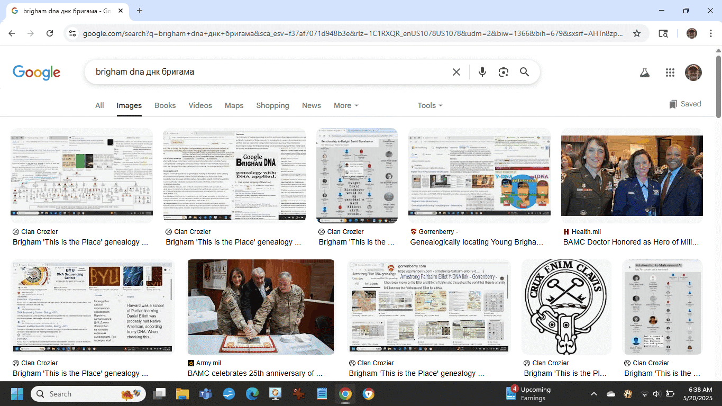Viewport: 722px width, 406px height.
Task: Open Chrome's three-dot menu
Action: (710, 33)
